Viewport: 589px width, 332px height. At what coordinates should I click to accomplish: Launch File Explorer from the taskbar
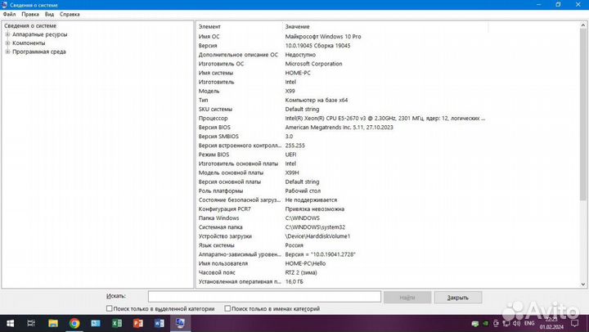53,323
